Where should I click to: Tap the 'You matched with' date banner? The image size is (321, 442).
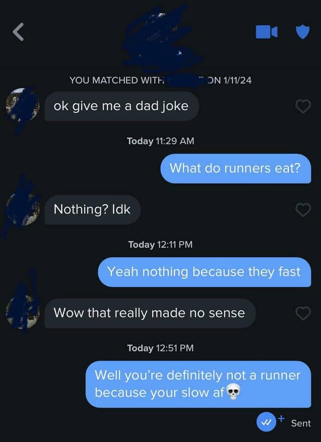pos(160,80)
